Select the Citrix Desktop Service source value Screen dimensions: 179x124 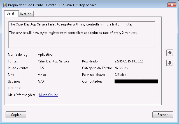(54, 61)
